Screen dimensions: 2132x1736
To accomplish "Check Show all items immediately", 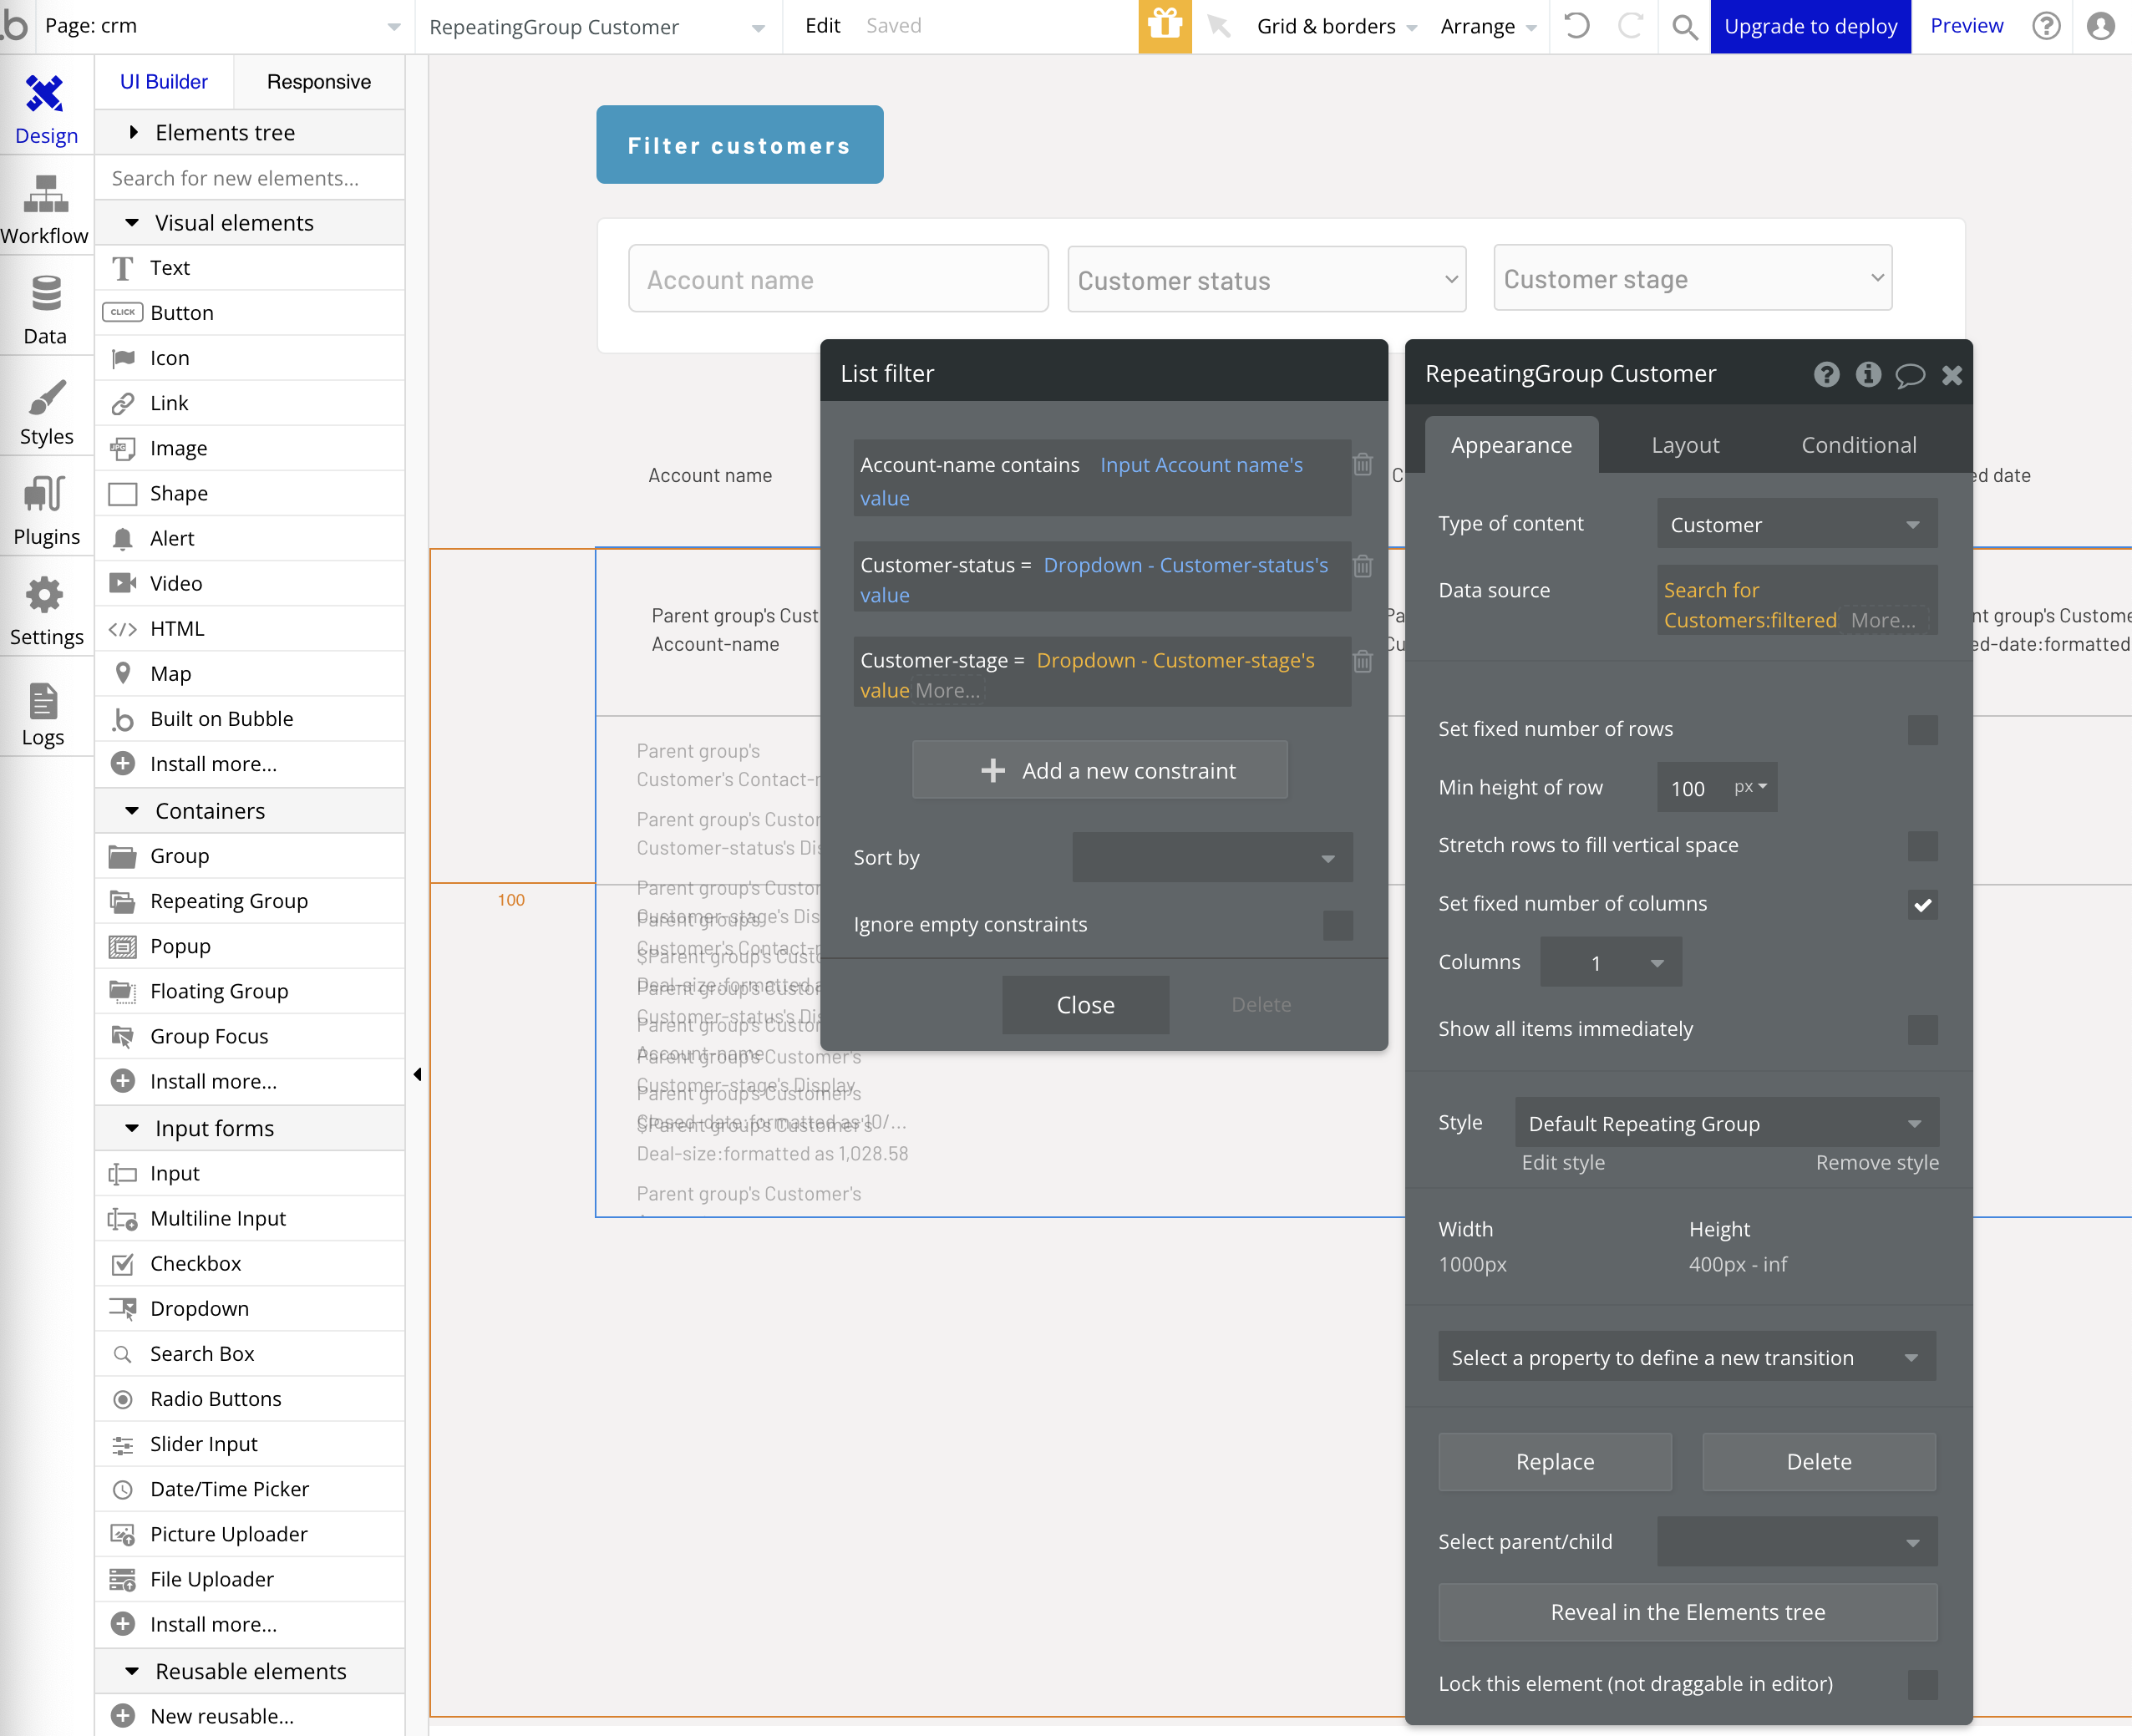I will pos(1921,1030).
